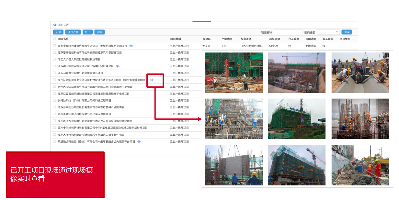This screenshot has width=399, height=200.
Task: Click eye icon for 军民融合公共服务平台项目
Action: 139,142
